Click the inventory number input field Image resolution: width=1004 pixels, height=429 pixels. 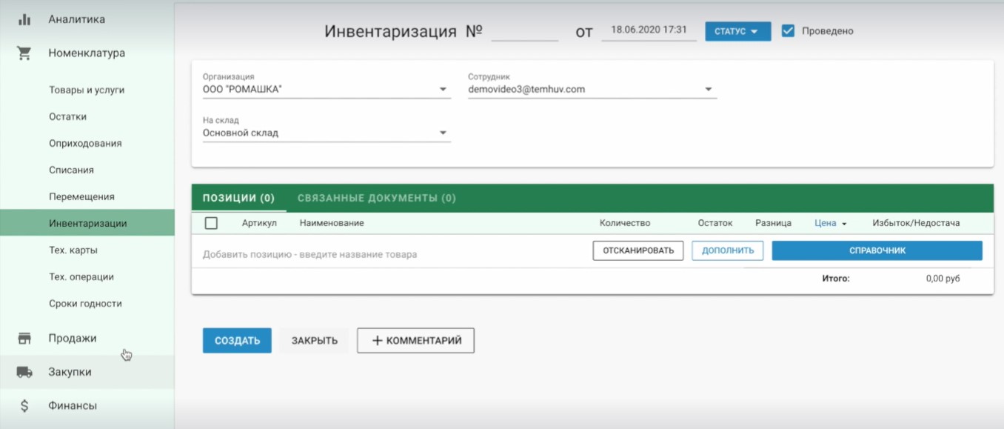(525, 31)
